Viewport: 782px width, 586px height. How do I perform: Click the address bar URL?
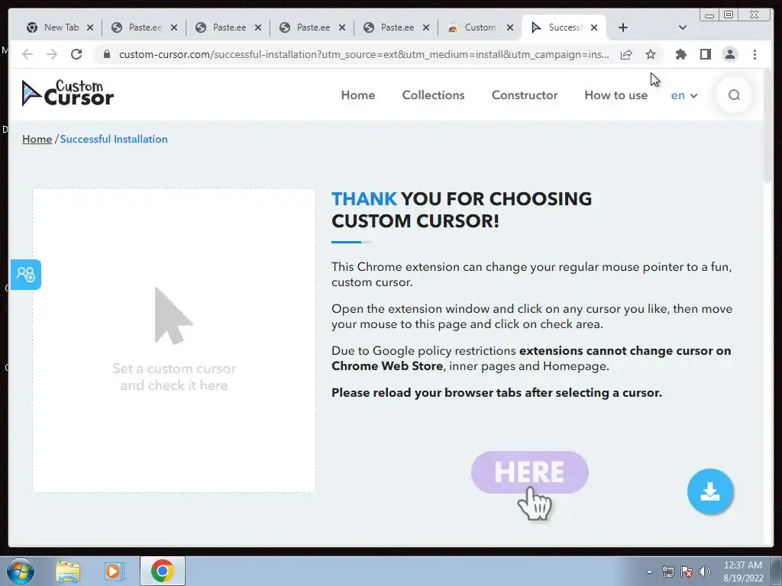click(x=364, y=54)
